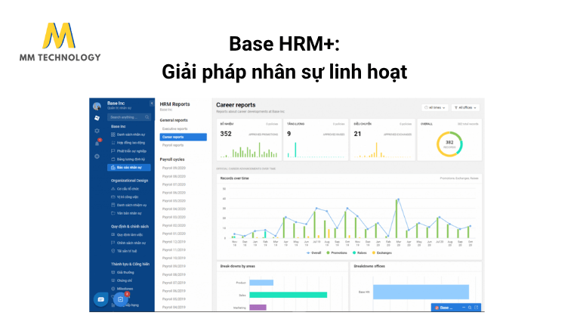574x325 pixels.
Task: Open 'Giải thưởng' in sidebar
Action: point(125,272)
